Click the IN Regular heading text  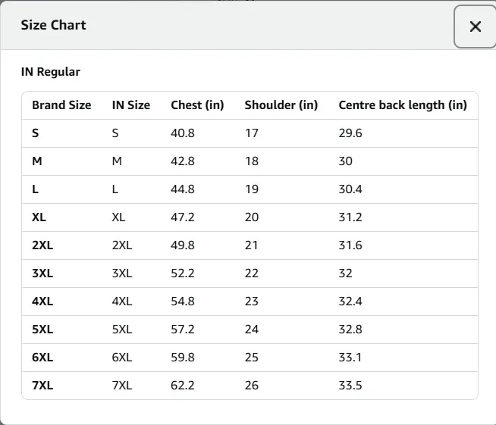coord(50,72)
